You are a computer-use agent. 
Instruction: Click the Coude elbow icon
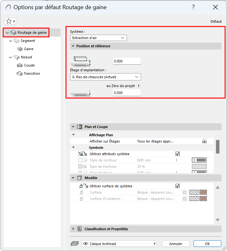[x=20, y=65]
